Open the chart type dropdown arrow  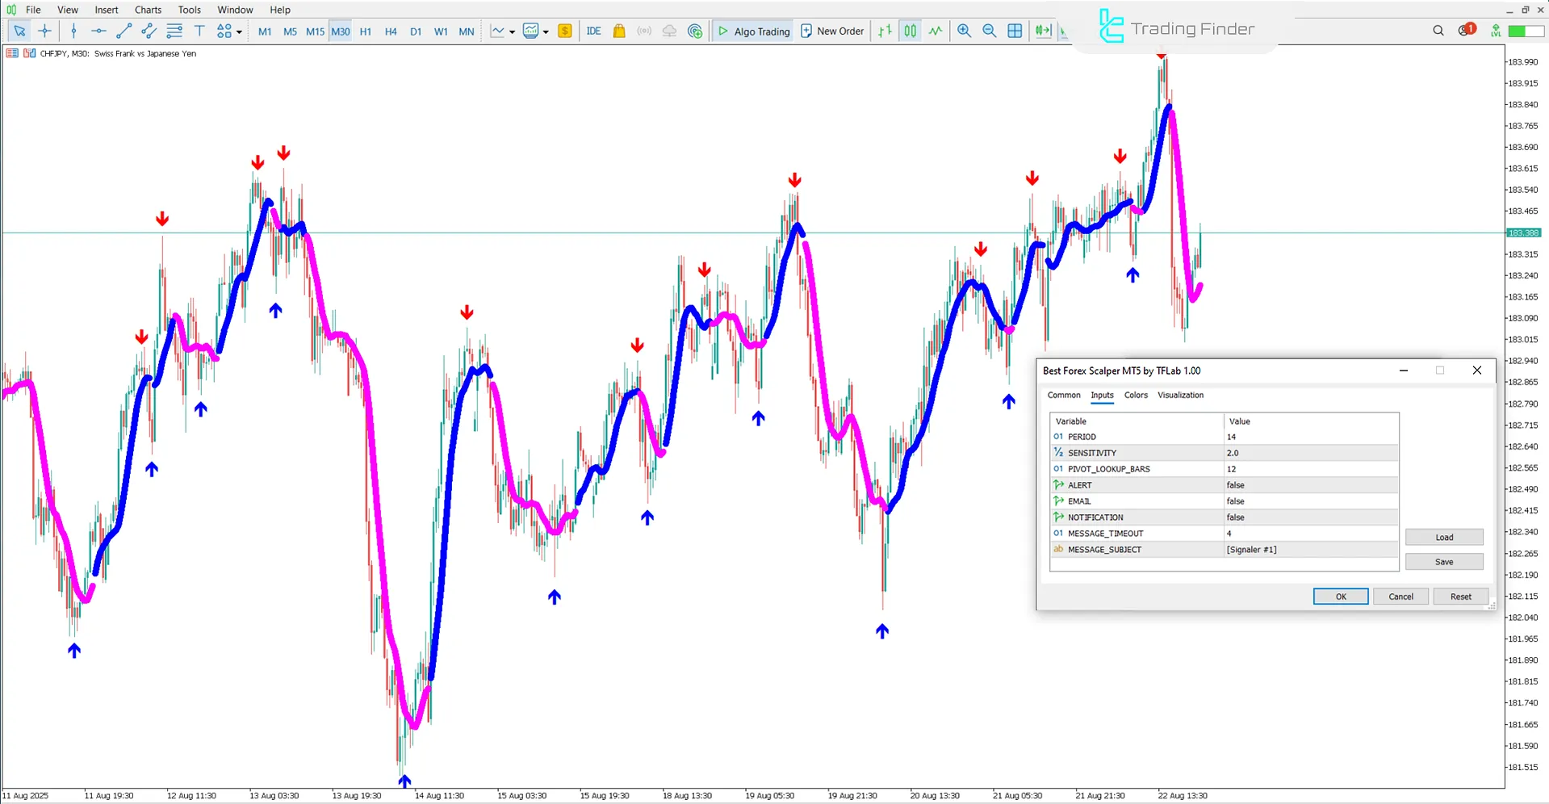[x=513, y=32]
